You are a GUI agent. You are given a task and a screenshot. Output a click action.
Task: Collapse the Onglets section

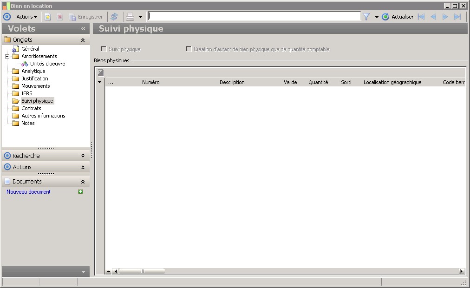[x=83, y=40]
